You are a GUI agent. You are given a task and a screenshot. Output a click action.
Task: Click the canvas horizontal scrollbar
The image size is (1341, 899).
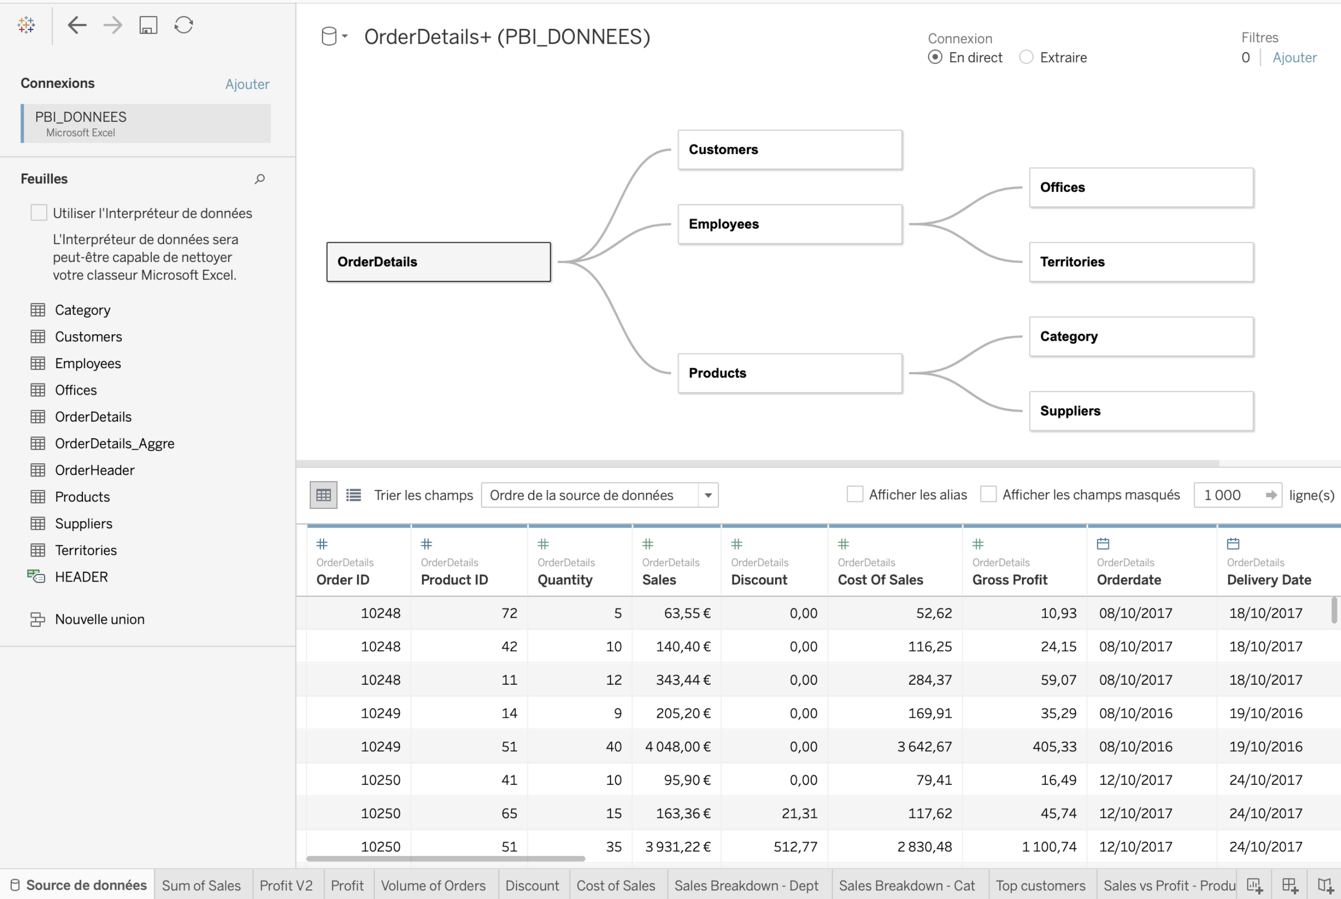pos(758,463)
